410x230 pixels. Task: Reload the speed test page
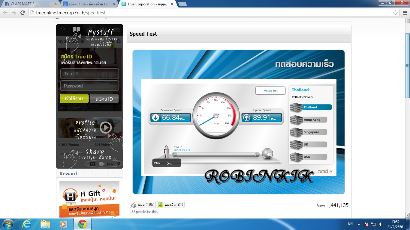(23, 13)
